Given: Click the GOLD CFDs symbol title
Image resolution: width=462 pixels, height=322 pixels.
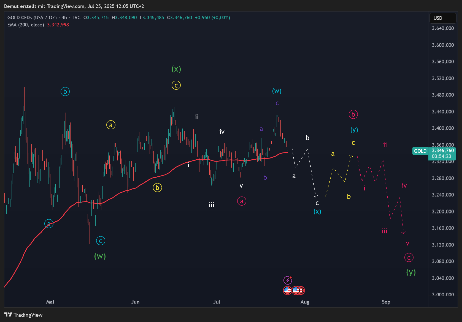Looking at the screenshot, I should 32,18.
